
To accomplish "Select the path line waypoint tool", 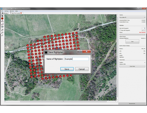I will (2, 24).
